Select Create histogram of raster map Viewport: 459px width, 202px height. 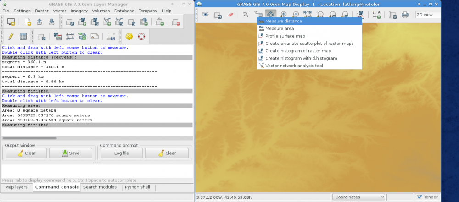pyautogui.click(x=309, y=50)
